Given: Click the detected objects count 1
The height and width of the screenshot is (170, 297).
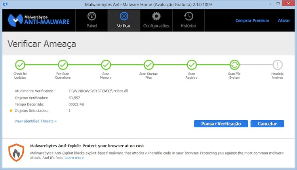Looking at the screenshot, I should [70, 111].
